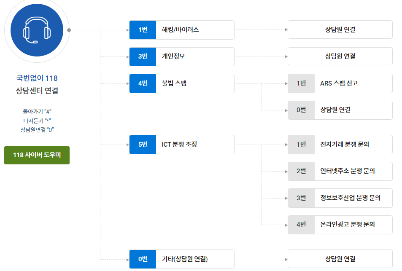Click the 4번 불법 스팸 box

point(182,83)
